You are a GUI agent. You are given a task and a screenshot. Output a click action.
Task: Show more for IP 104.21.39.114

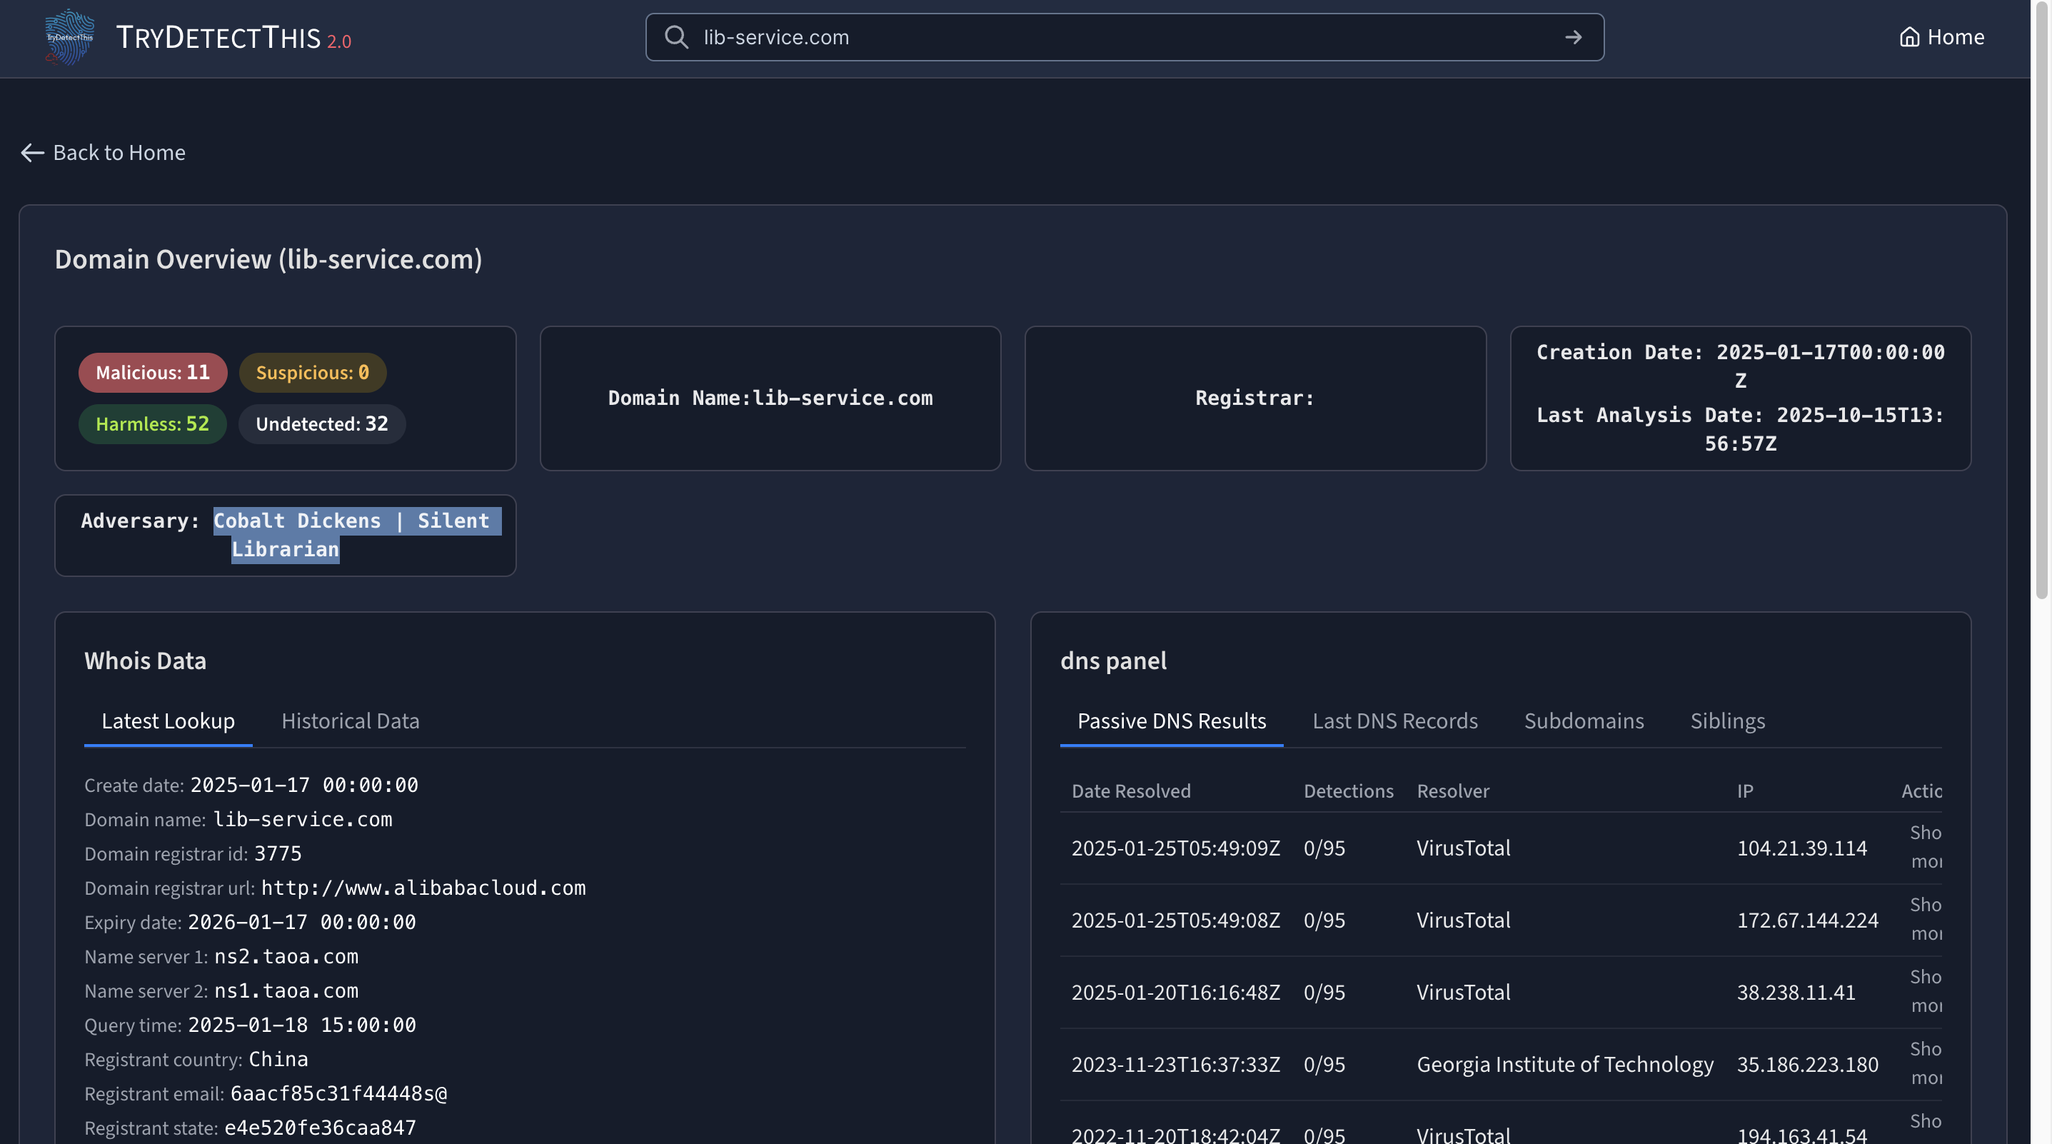pos(1926,848)
